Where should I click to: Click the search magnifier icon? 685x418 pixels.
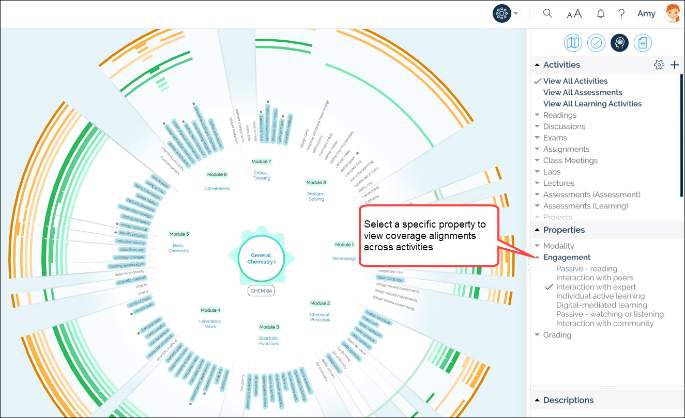click(x=547, y=14)
